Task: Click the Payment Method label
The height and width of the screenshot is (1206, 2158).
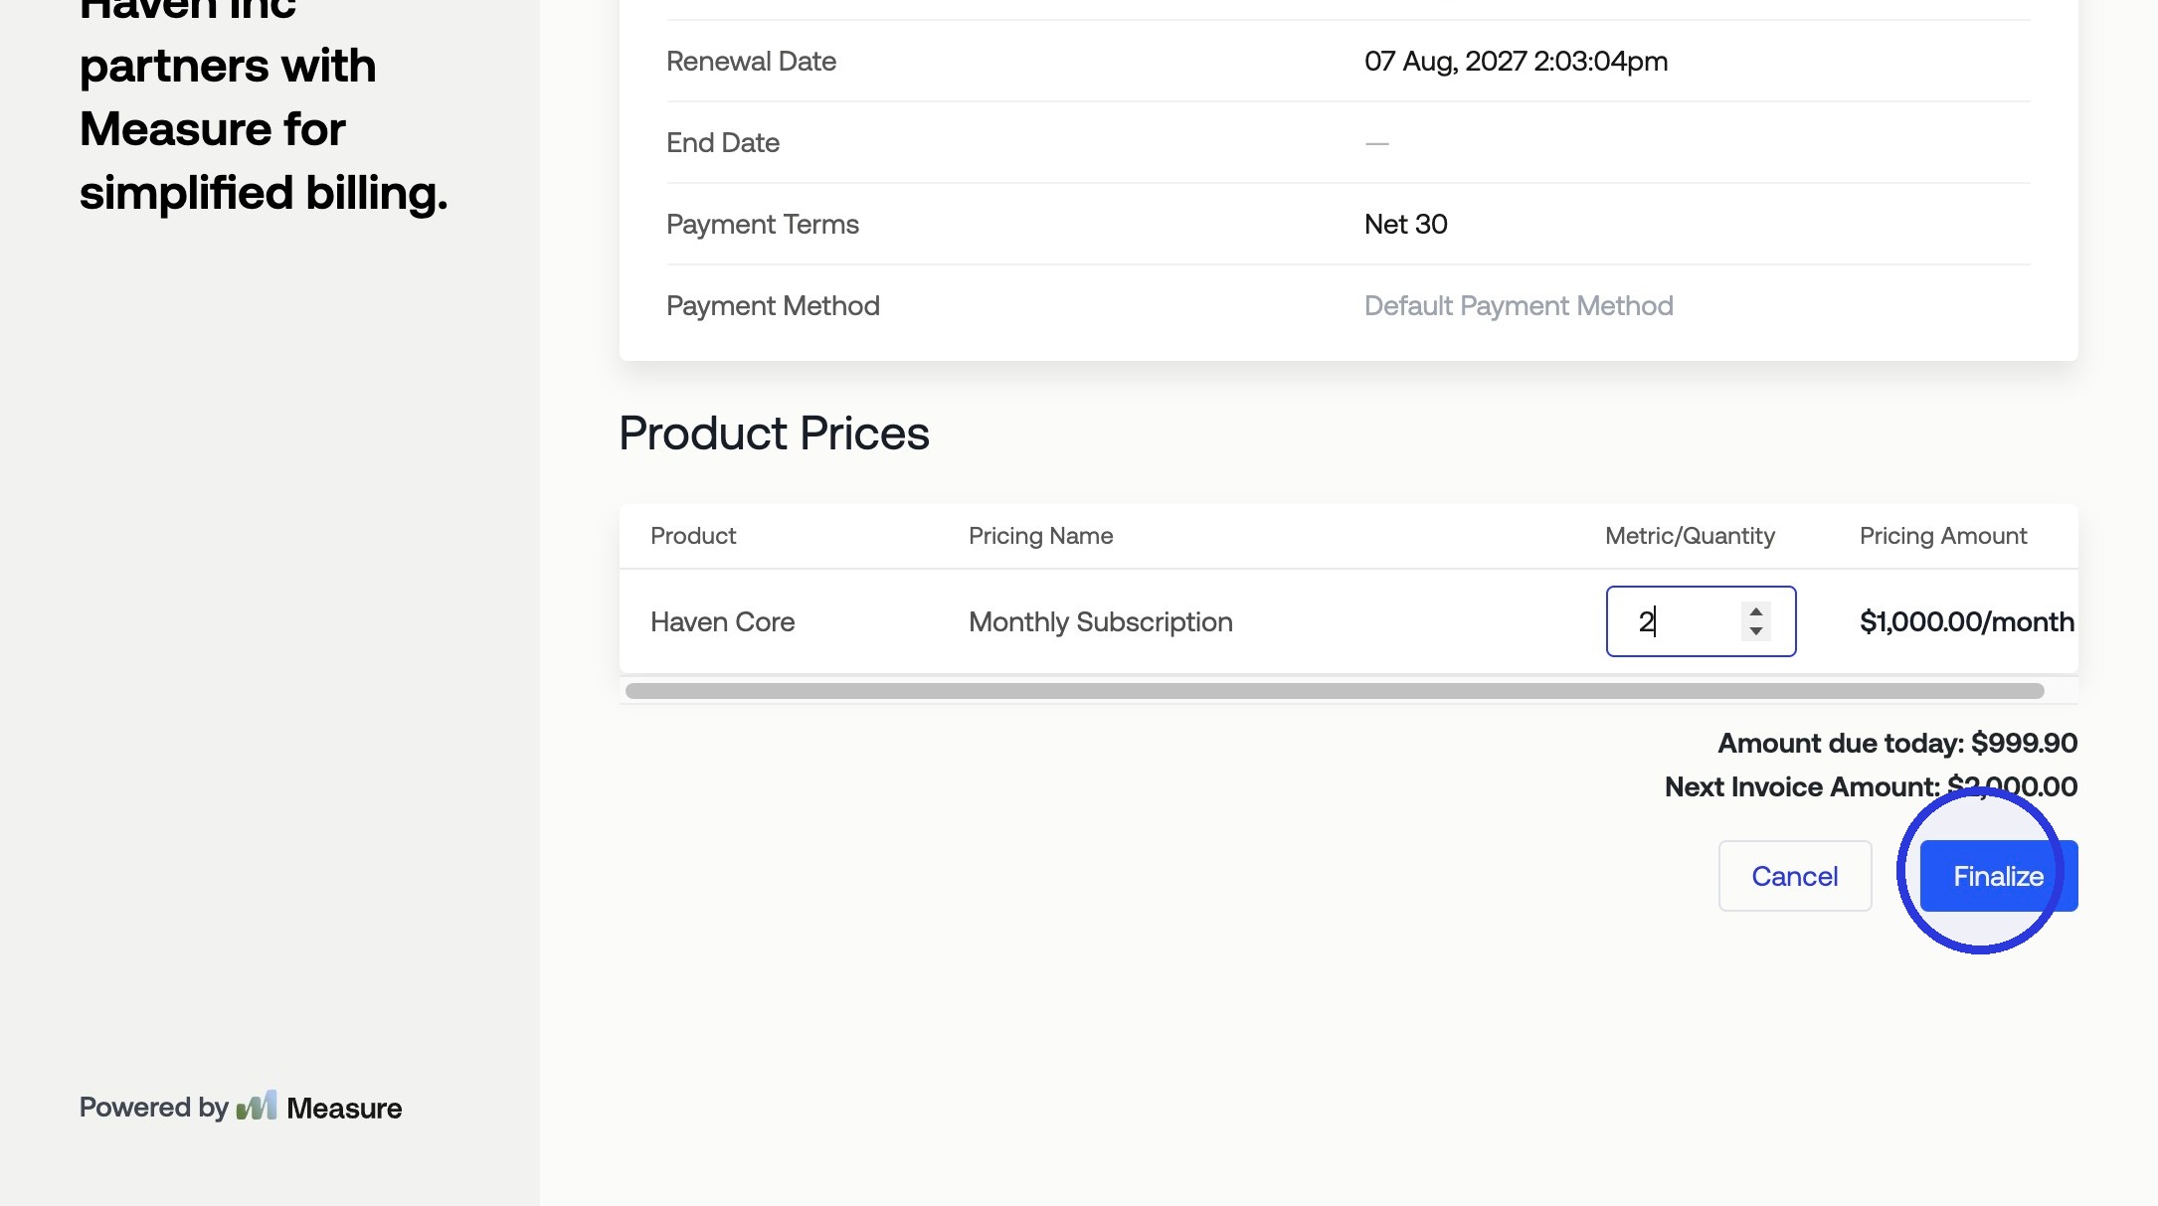Action: [x=773, y=305]
